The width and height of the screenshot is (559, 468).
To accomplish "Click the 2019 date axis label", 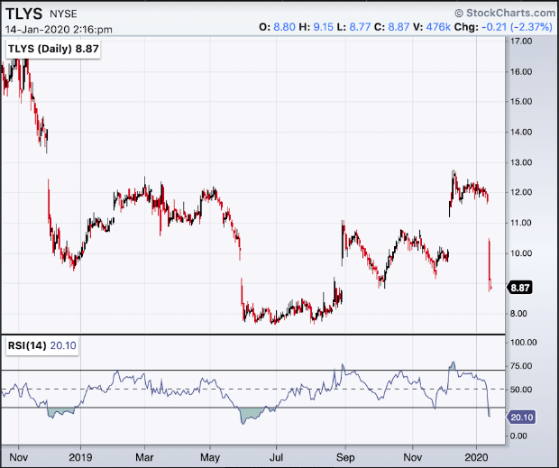I will (x=80, y=457).
